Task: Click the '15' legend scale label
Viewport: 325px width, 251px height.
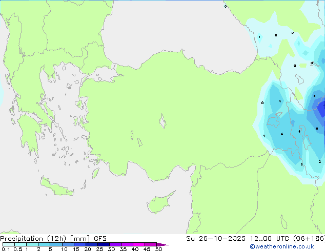Action: click(76, 249)
